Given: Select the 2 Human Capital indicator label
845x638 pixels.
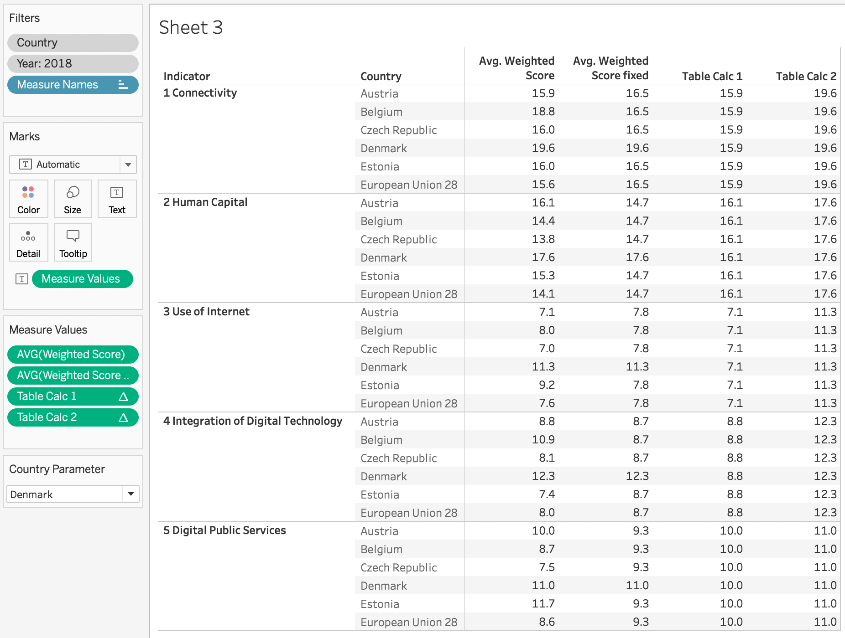Looking at the screenshot, I should [205, 202].
